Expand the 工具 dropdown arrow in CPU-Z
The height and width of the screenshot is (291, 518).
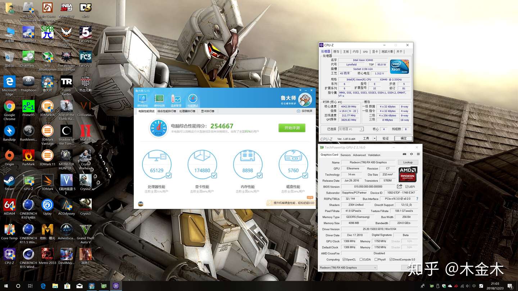click(374, 138)
